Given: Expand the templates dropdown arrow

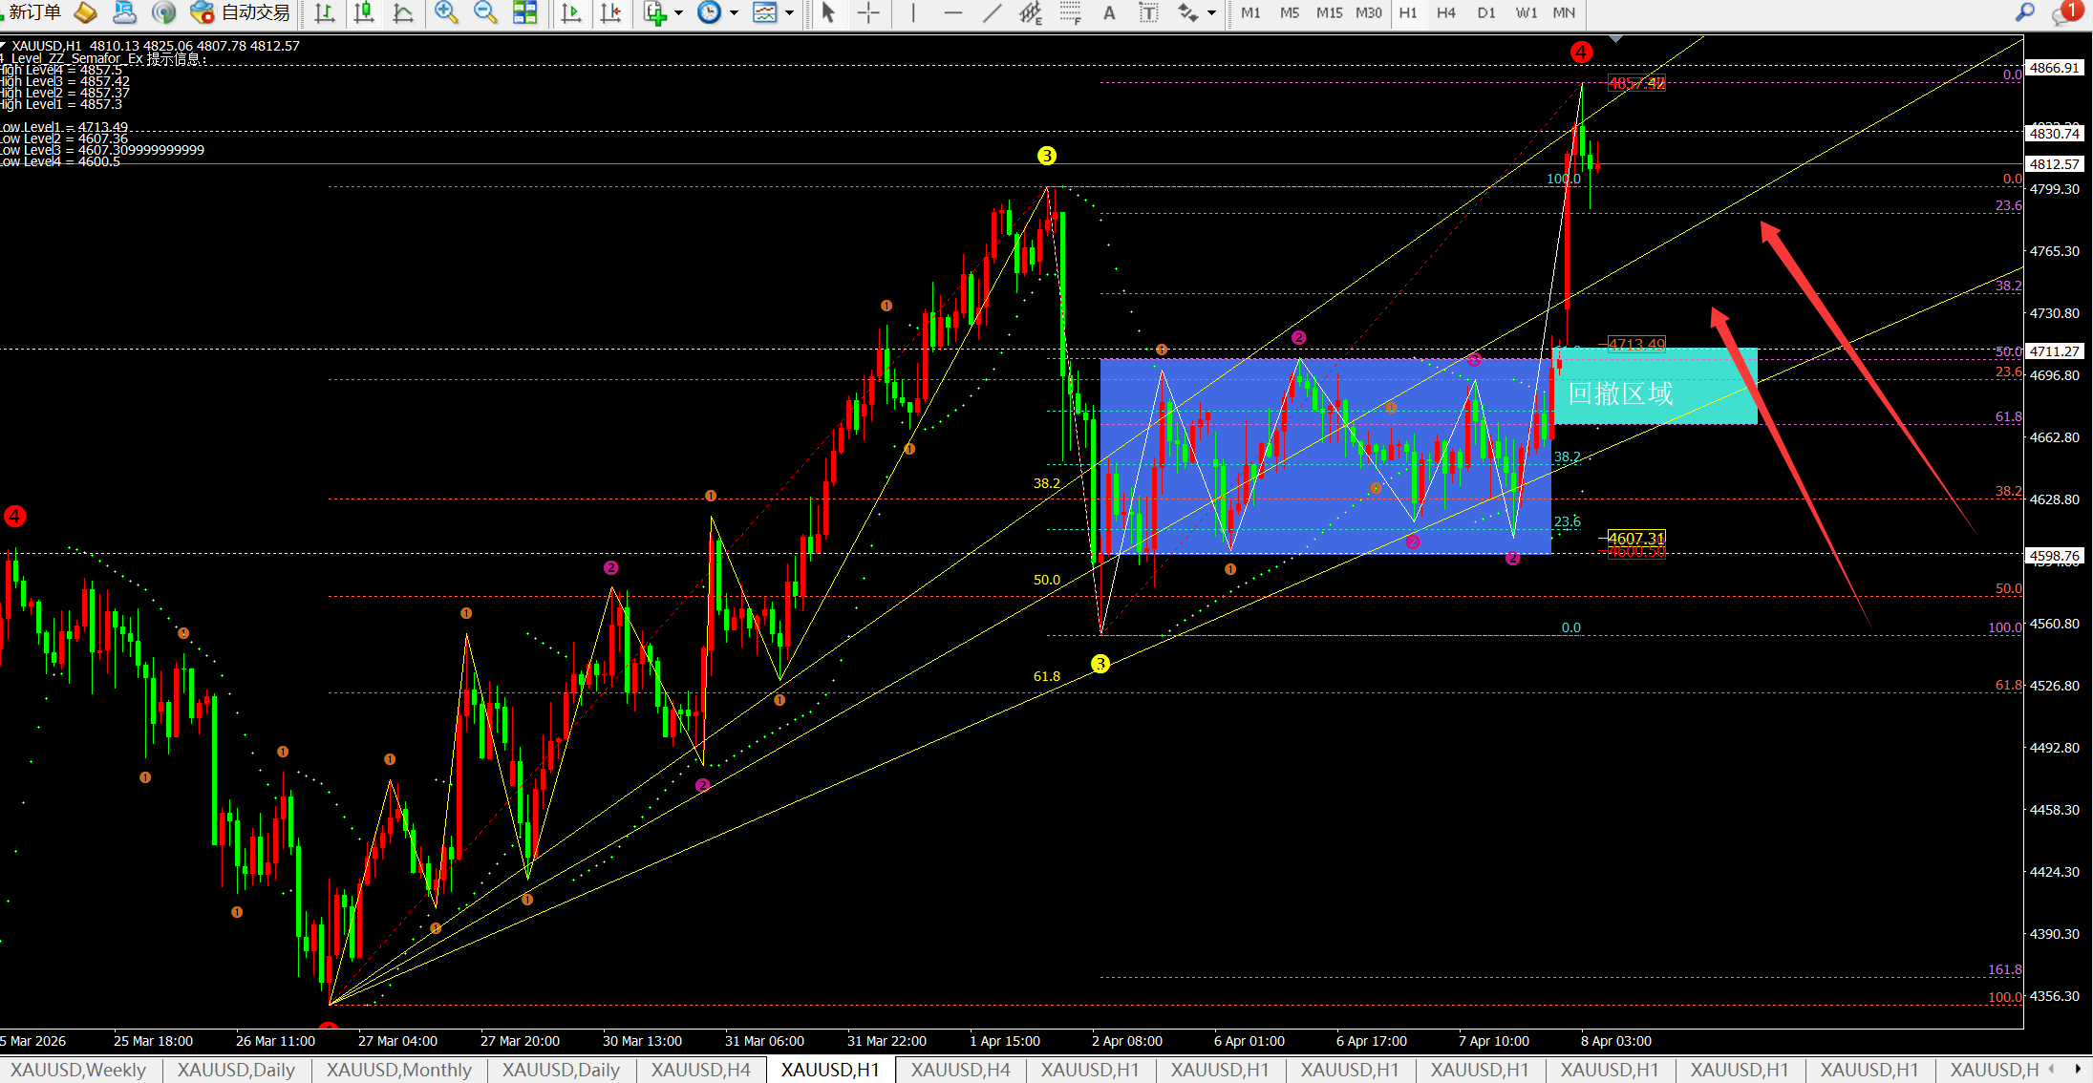Looking at the screenshot, I should [x=789, y=12].
